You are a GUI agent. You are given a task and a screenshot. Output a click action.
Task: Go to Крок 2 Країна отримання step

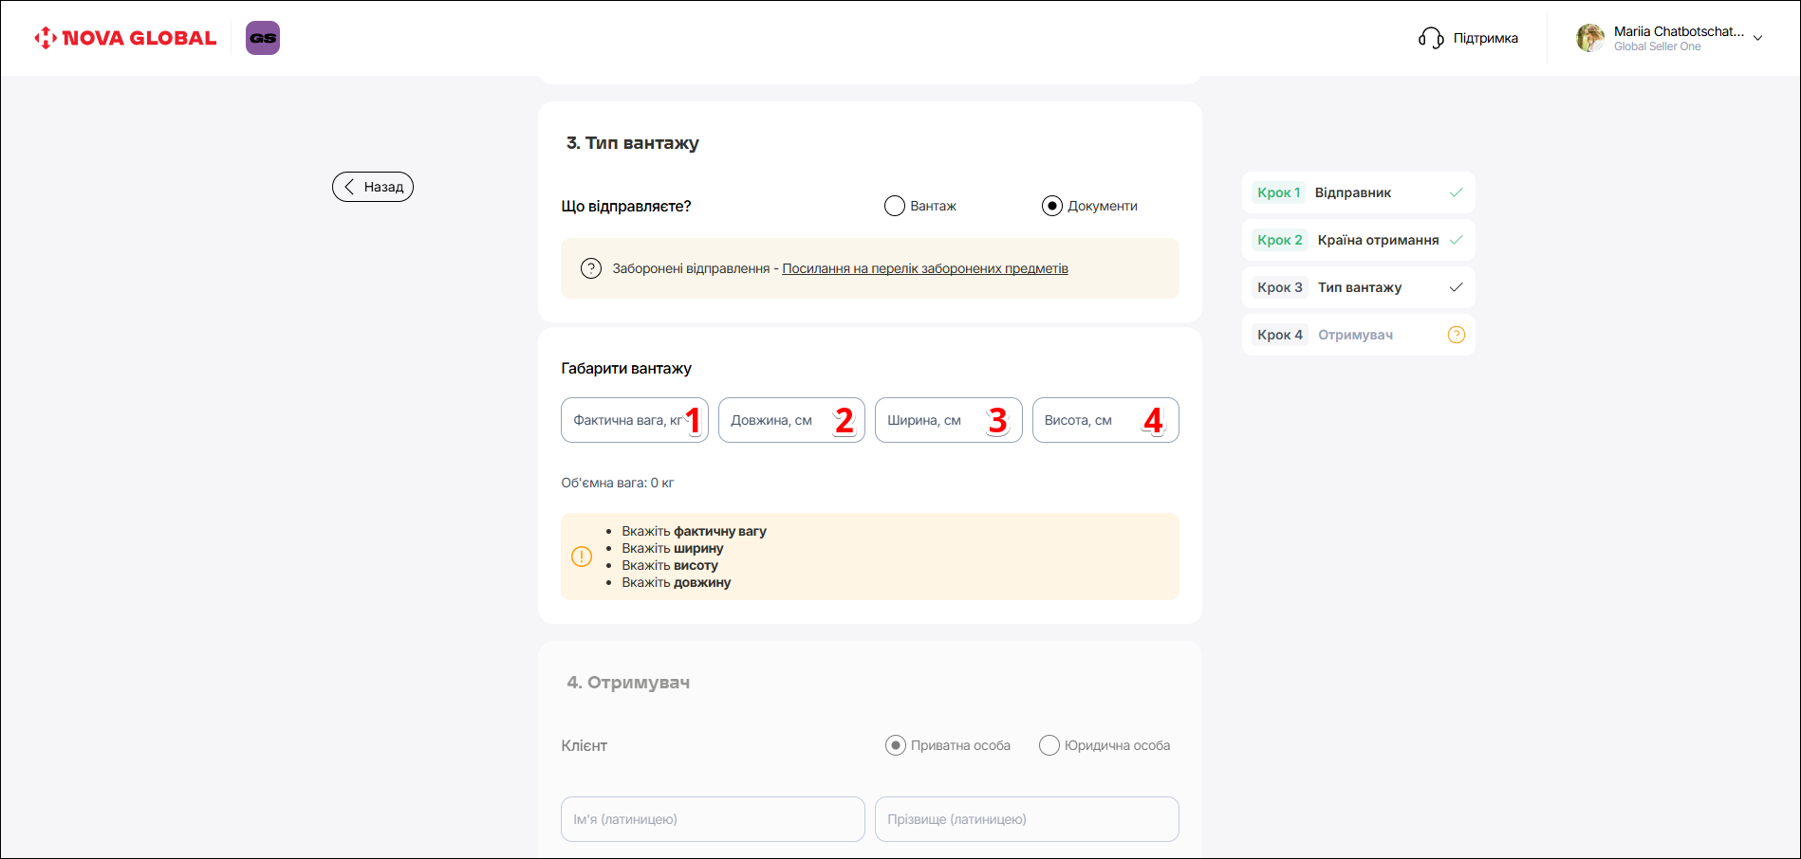[x=1357, y=240]
